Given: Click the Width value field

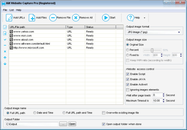Looking at the screenshot, I should [x=157, y=55].
